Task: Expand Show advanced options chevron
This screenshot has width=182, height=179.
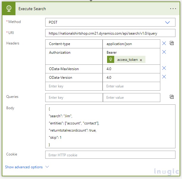Action: 47,167
